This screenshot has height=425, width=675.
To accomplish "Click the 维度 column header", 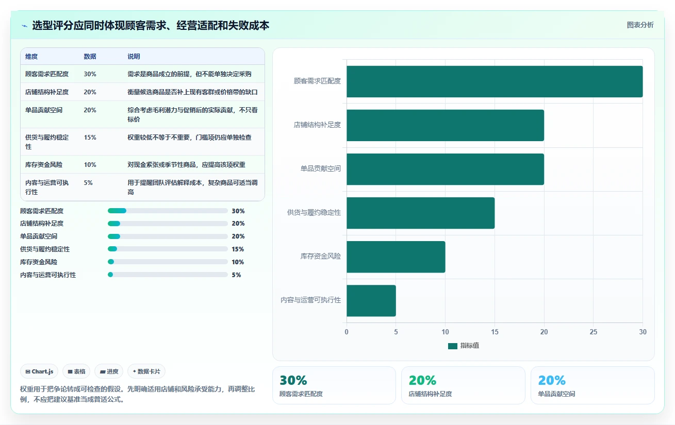I will [31, 57].
